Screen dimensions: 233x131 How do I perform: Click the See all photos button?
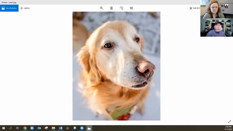pos(9,8)
